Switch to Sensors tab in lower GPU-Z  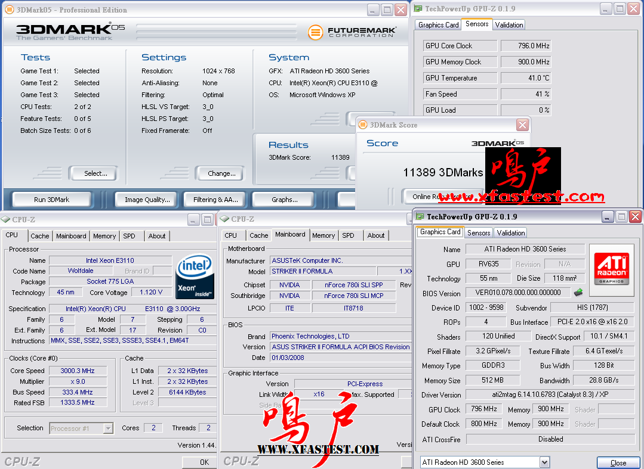pos(479,233)
